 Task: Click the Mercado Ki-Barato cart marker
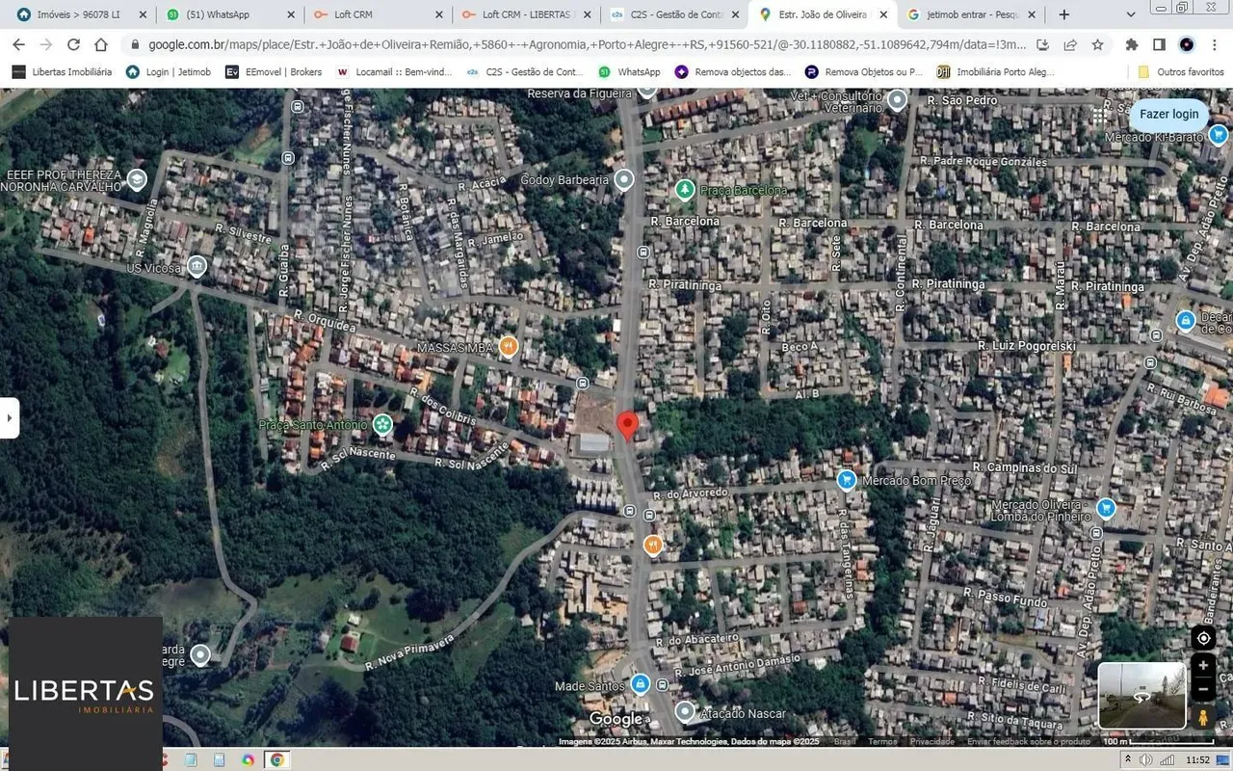[1218, 135]
